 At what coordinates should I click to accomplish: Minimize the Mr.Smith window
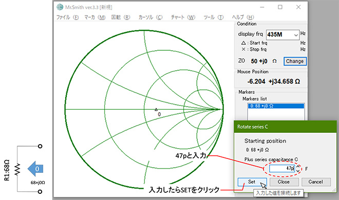[x=262, y=7]
